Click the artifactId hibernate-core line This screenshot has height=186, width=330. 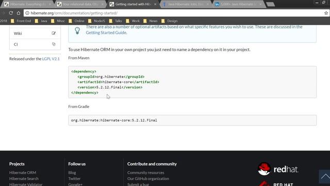coord(118,82)
